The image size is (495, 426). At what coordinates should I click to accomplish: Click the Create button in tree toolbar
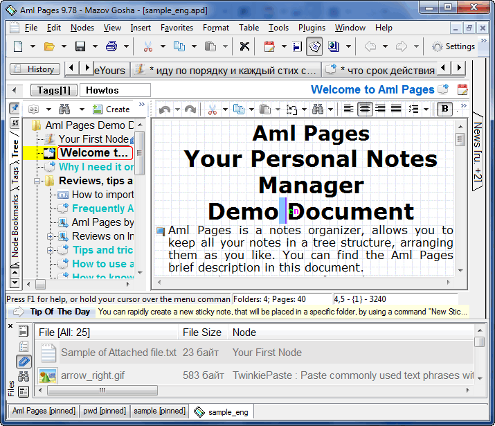pyautogui.click(x=111, y=109)
